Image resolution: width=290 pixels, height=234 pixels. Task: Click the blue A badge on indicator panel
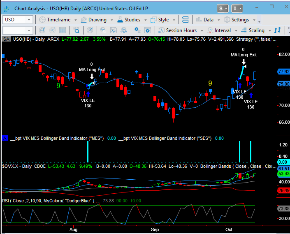tap(5, 138)
